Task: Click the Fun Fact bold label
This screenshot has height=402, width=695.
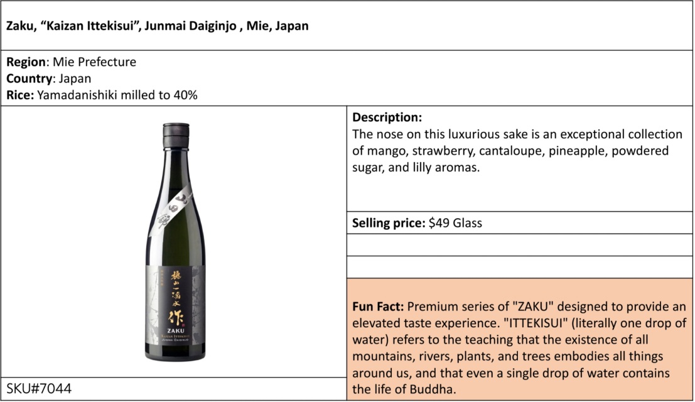Action: (378, 307)
